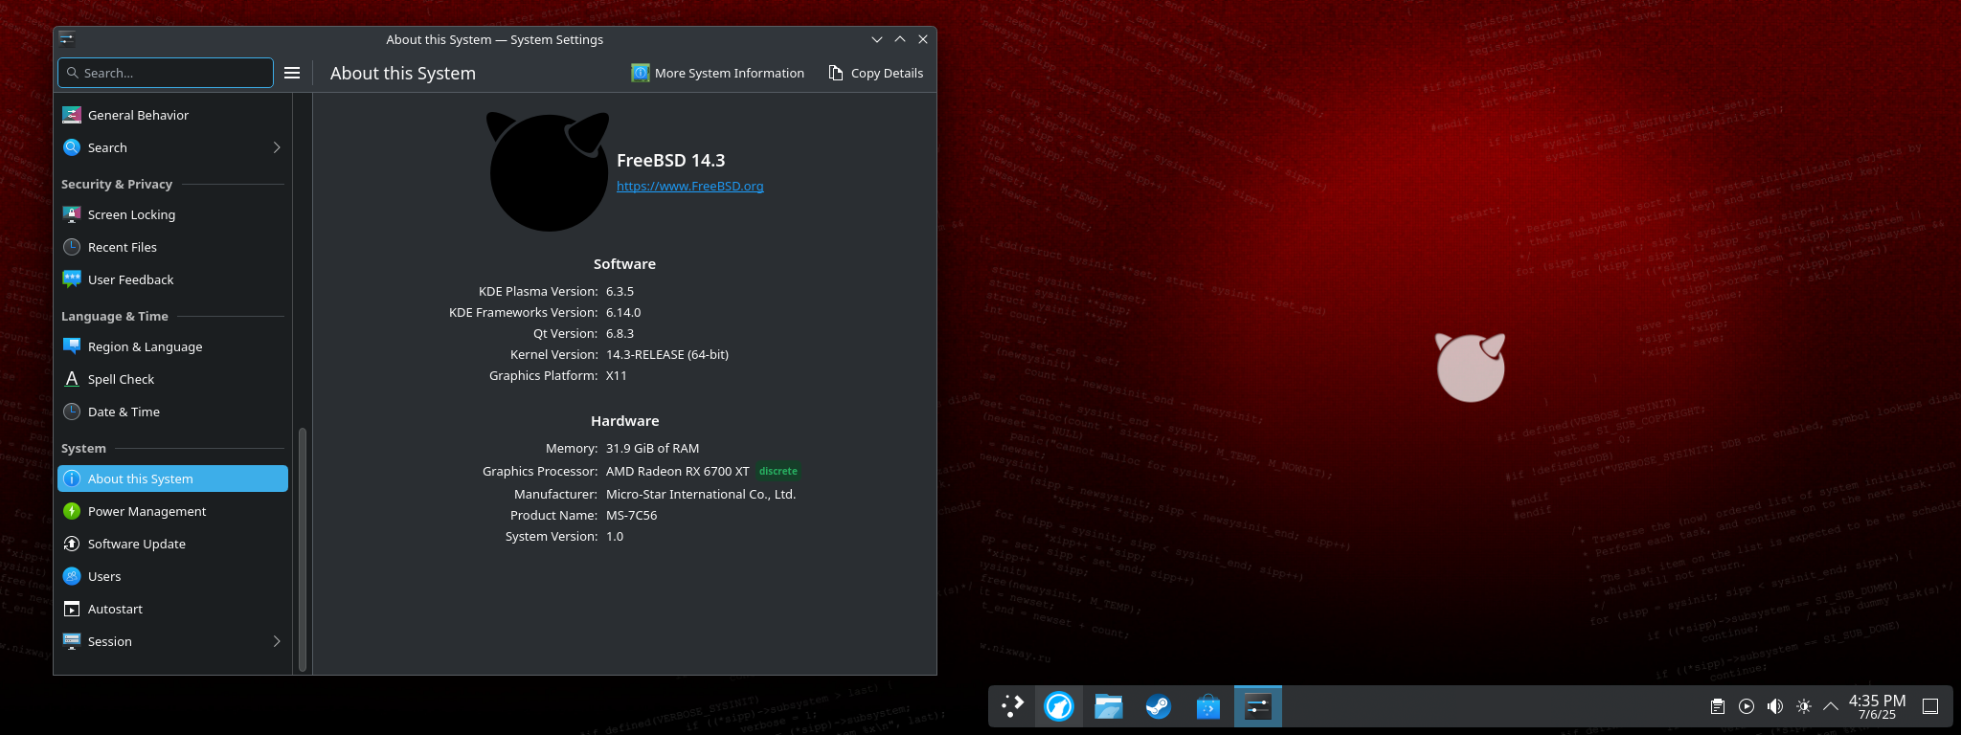The image size is (1961, 735).
Task: Select the Memory value 31.9 GiB of RAM
Action: point(653,448)
